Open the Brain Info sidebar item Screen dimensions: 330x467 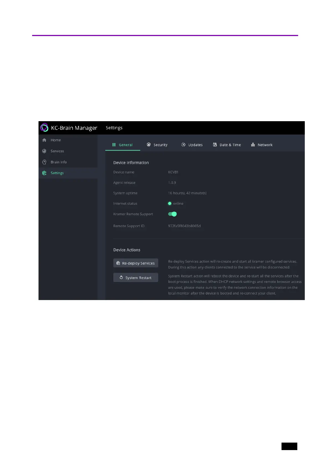(68, 162)
